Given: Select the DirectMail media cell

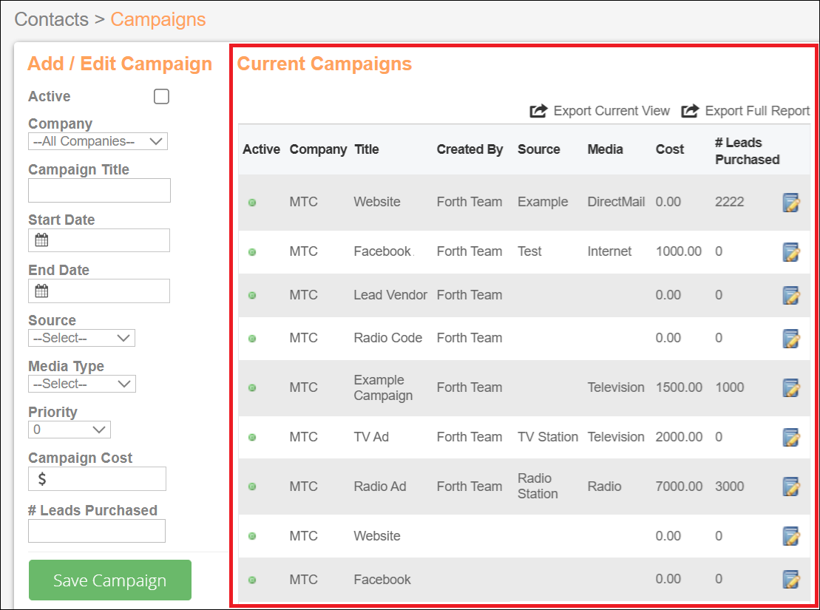Looking at the screenshot, I should (616, 202).
